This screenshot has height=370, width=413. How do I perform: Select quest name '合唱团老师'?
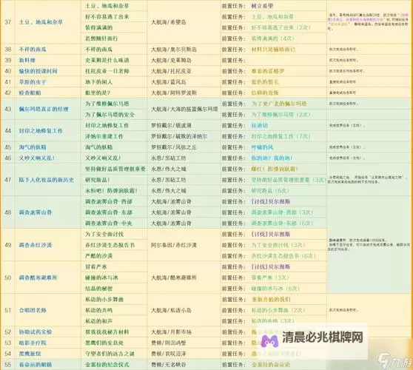coord(33,311)
